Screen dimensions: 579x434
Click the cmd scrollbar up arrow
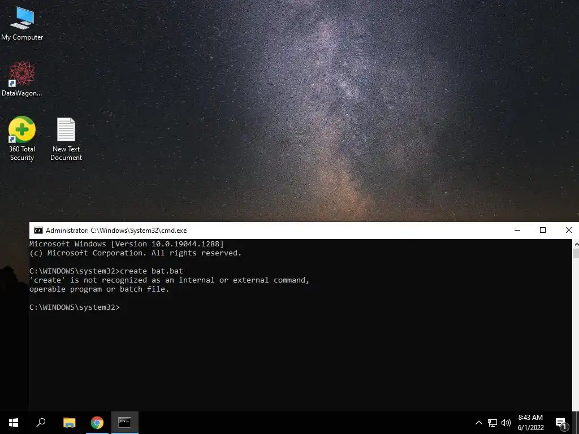pos(576,244)
